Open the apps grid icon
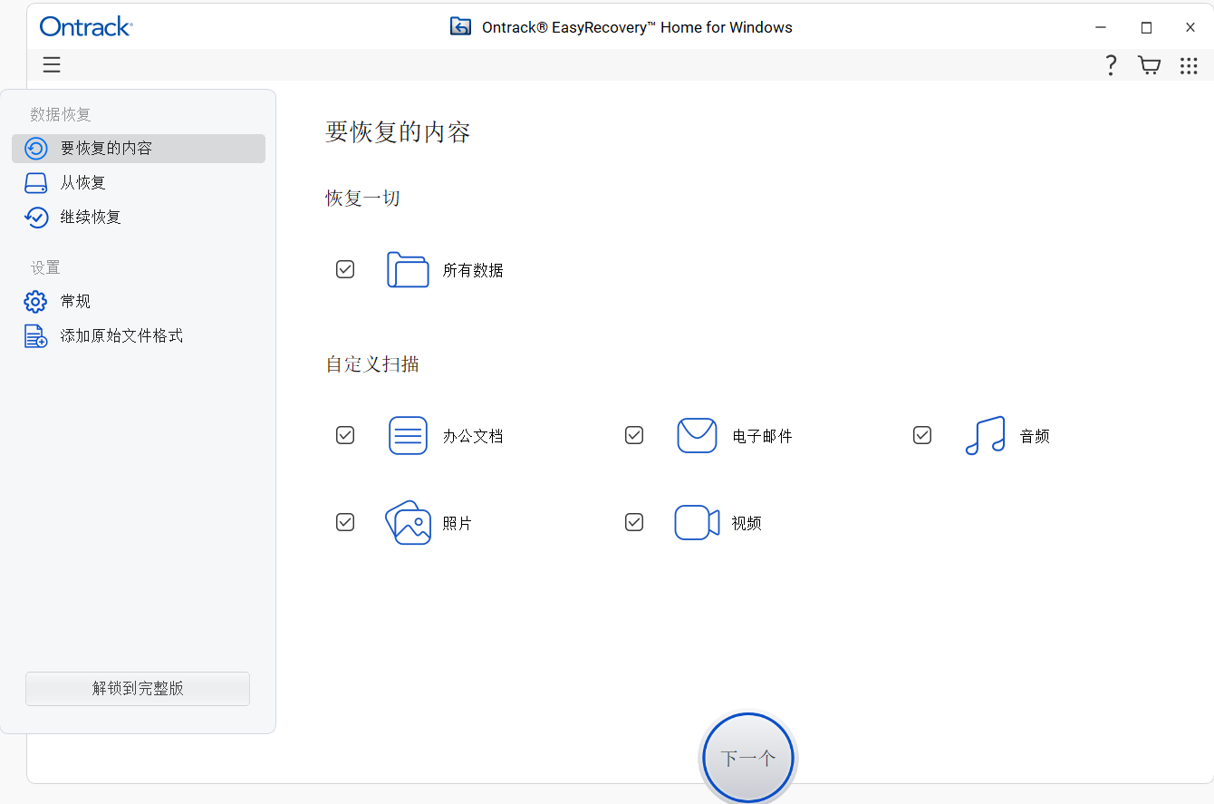1214x804 pixels. 1189,65
